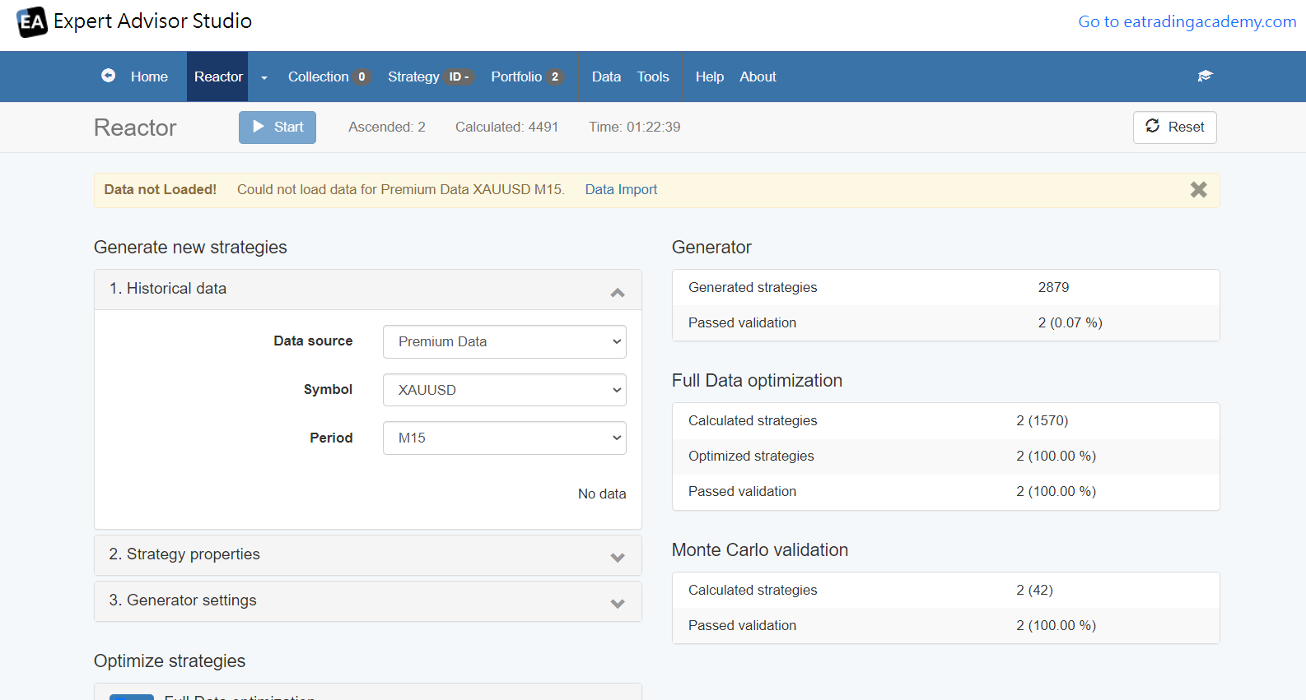Expand the Generator settings section
This screenshot has width=1306, height=700.
pyautogui.click(x=368, y=601)
